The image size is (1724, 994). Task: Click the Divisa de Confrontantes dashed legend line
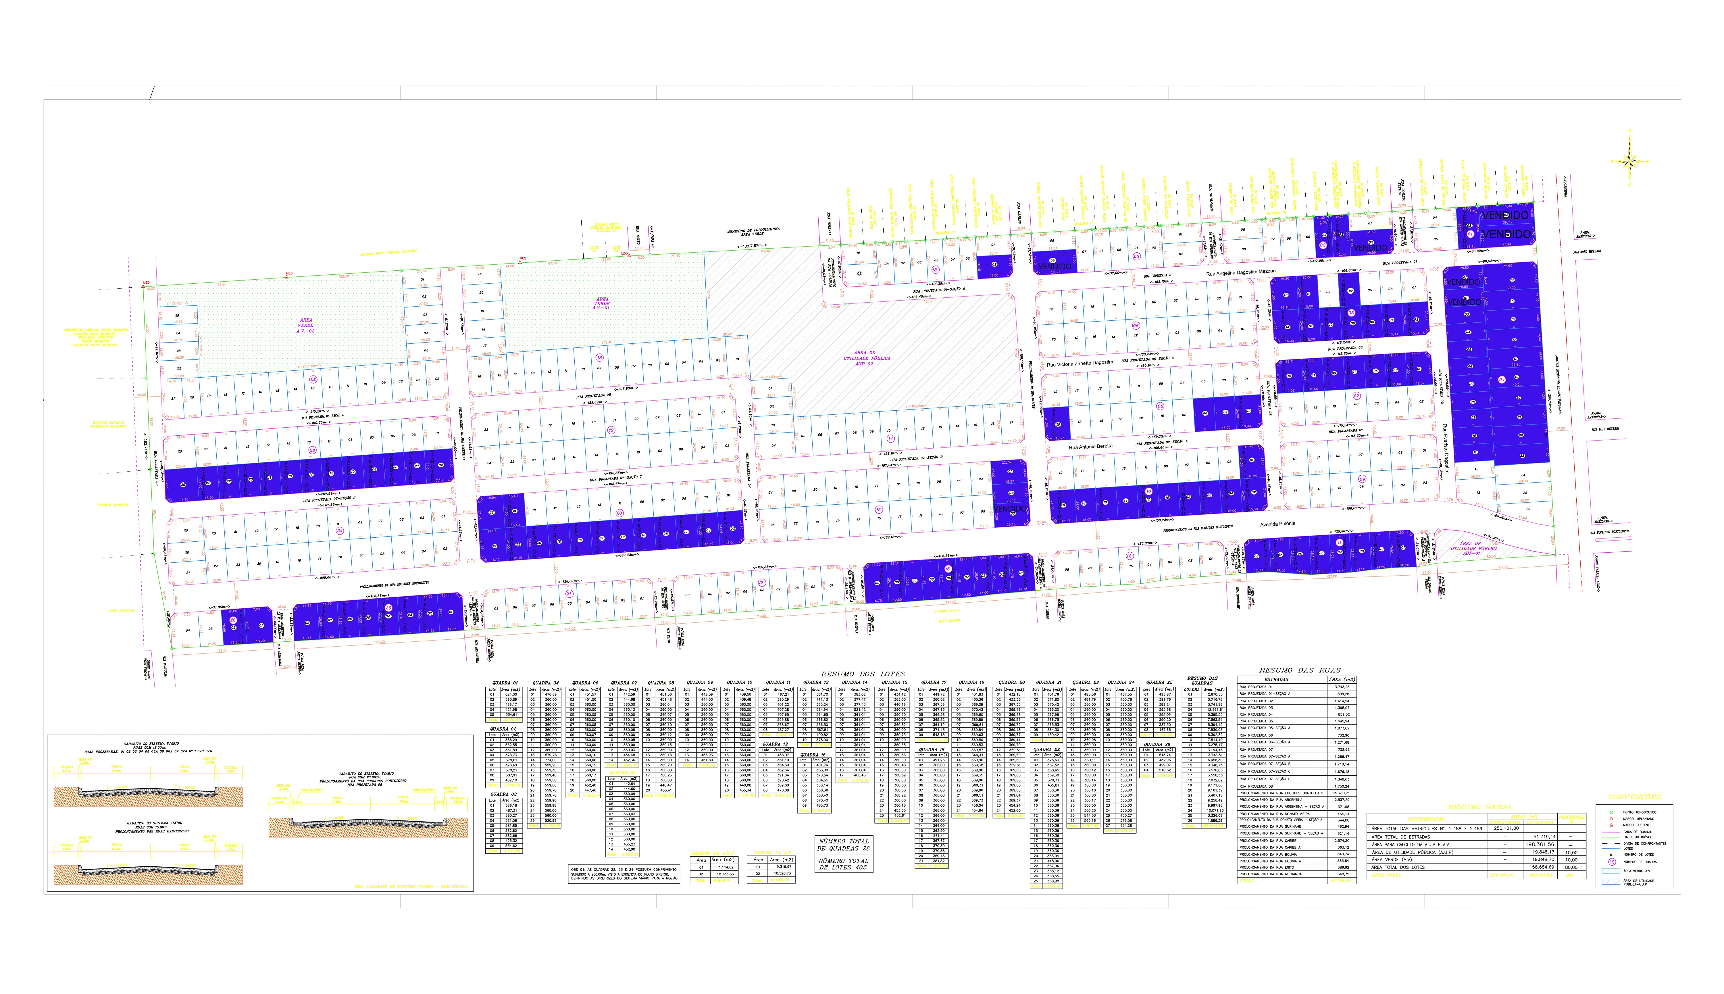point(1611,843)
